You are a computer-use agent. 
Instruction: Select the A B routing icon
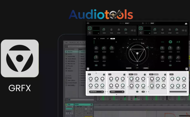tap(179, 42)
